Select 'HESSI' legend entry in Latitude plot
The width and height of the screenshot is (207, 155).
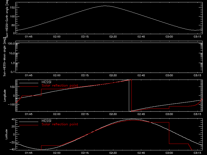47,121
